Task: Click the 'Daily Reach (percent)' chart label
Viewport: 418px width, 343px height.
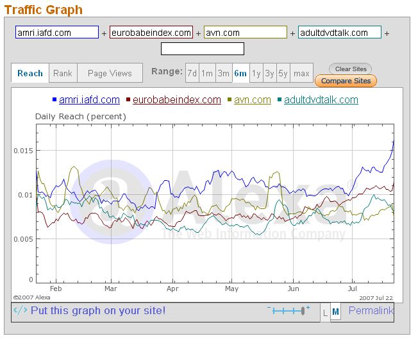Action: (81, 117)
